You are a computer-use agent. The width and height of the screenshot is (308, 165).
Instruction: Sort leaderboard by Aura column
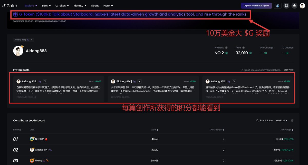click(x=155, y=130)
